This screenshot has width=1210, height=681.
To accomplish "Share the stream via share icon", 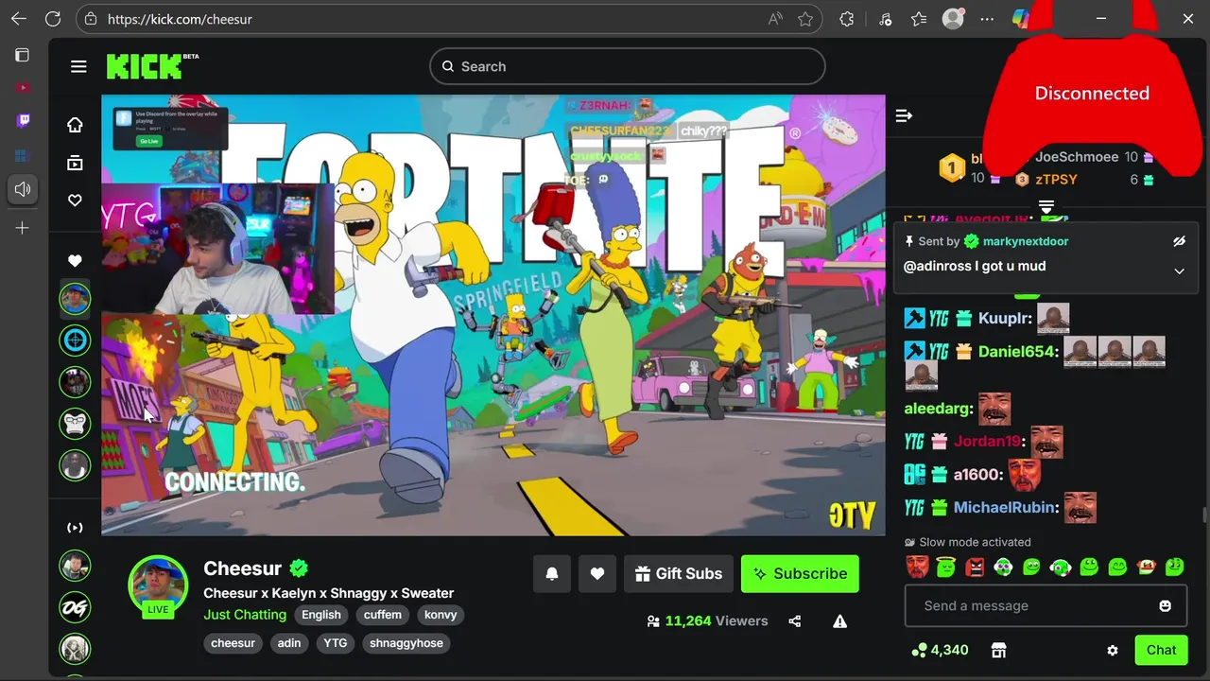I will [794, 621].
